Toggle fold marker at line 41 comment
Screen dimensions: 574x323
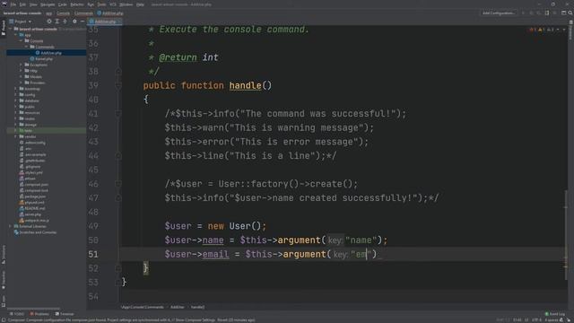pyautogui.click(x=117, y=114)
